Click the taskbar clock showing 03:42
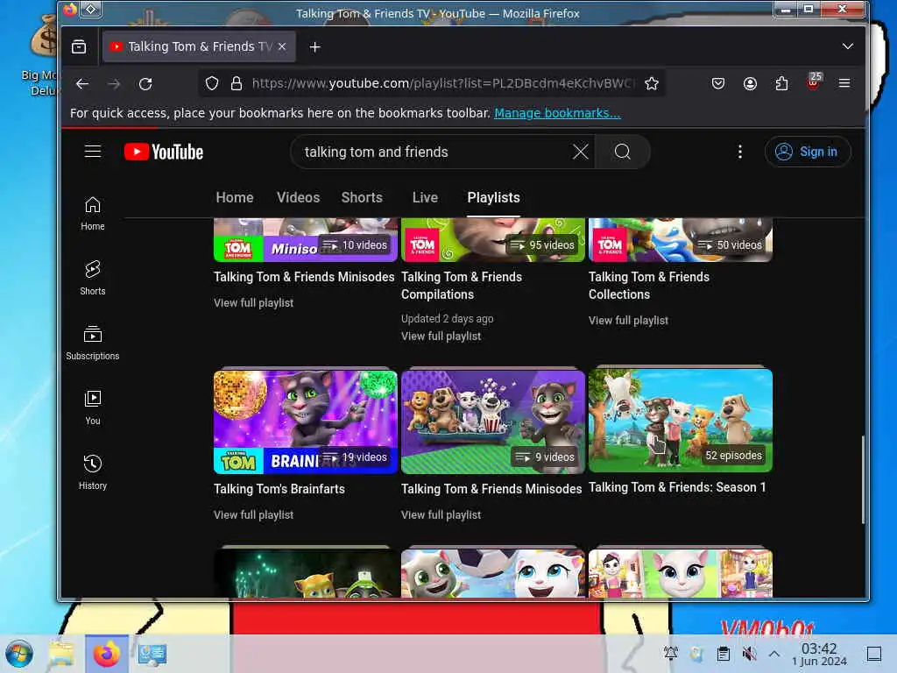The width and height of the screenshot is (897, 673). [x=819, y=654]
